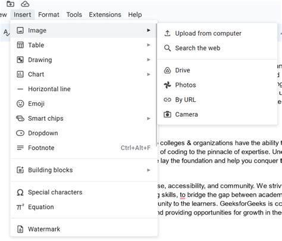Click the Smart chips icon
Viewport: 282px width, 241px height.
coord(20,118)
